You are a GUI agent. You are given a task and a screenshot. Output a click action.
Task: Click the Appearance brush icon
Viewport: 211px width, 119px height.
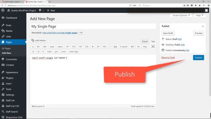pos(3,72)
